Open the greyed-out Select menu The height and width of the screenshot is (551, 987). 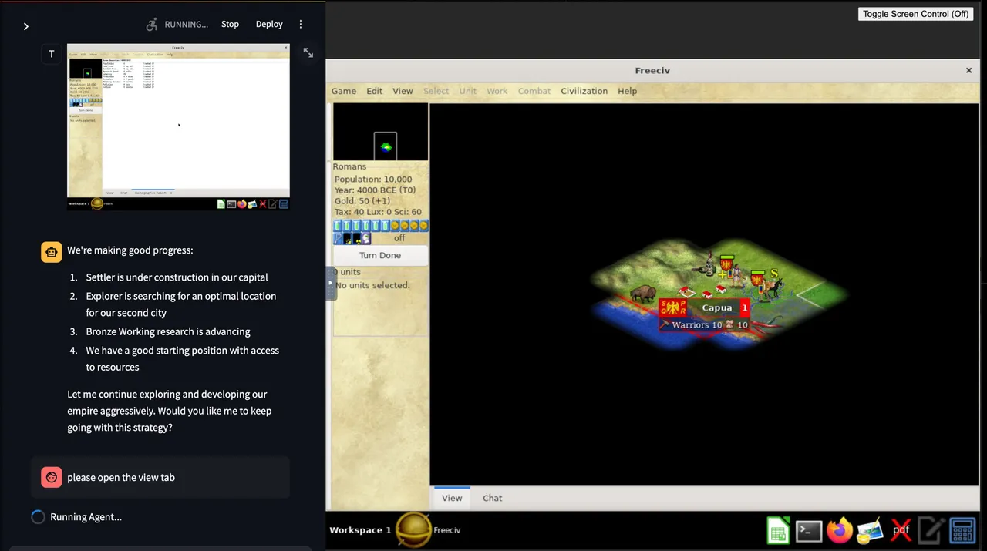[x=436, y=91]
